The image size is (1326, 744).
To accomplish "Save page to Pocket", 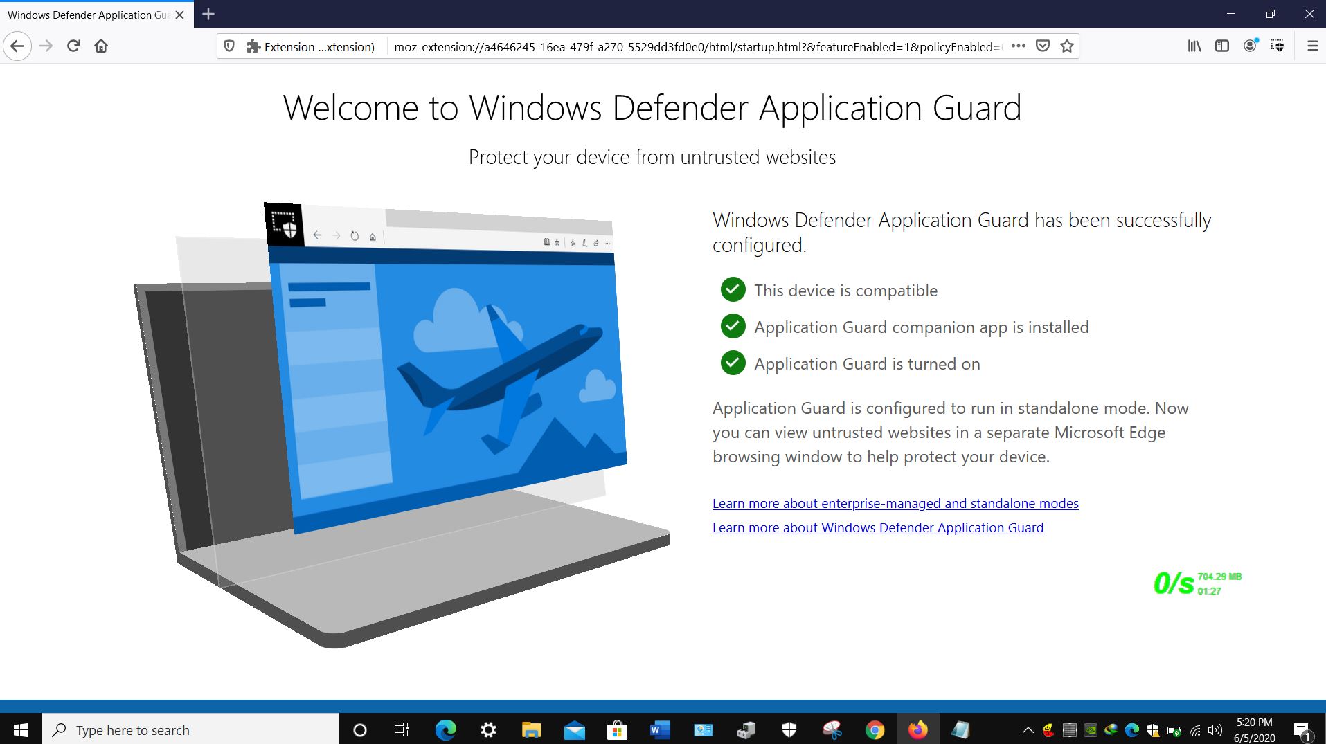I will (x=1043, y=46).
